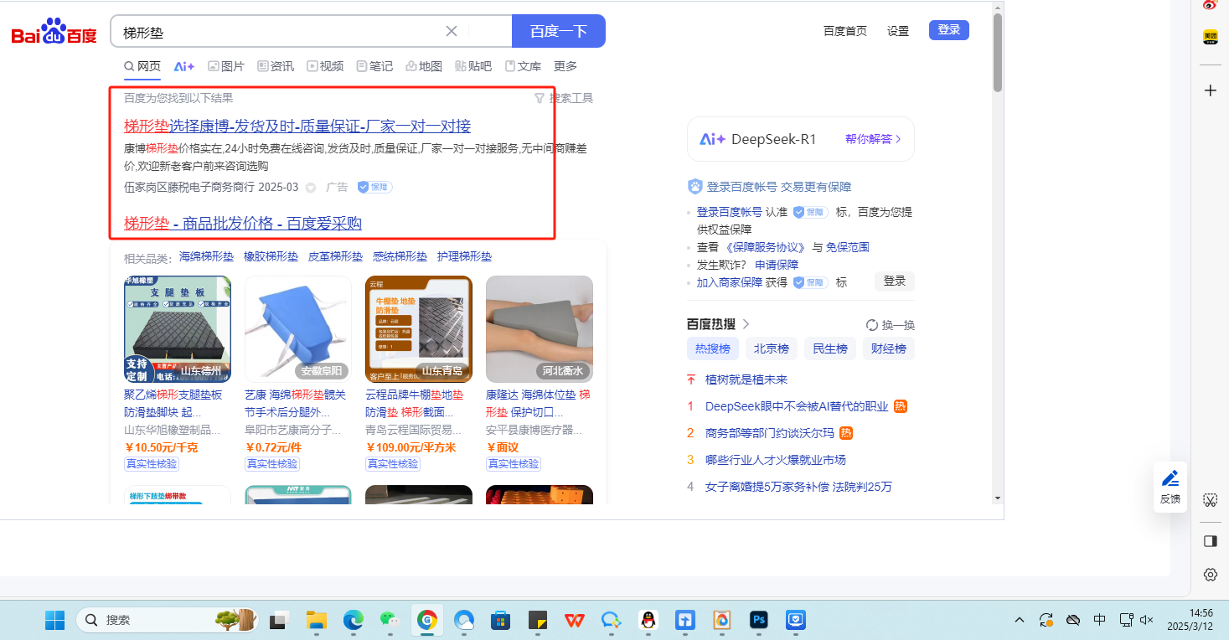Open the 设置 menu in header

point(898,31)
